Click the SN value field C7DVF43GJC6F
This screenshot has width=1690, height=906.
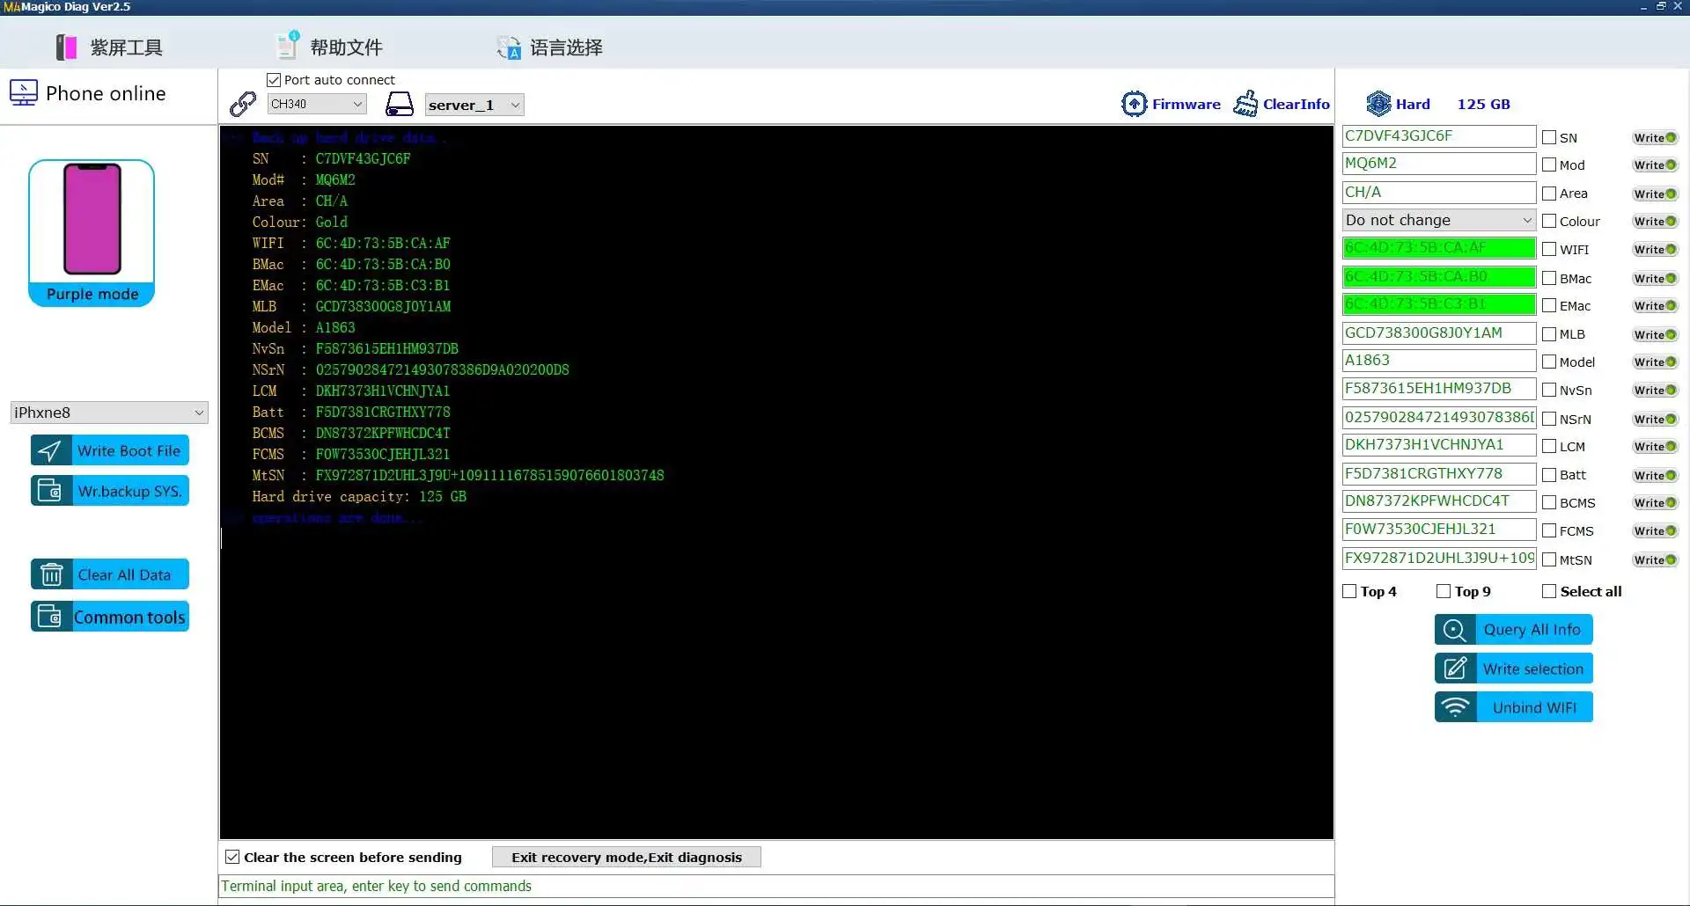point(1439,136)
